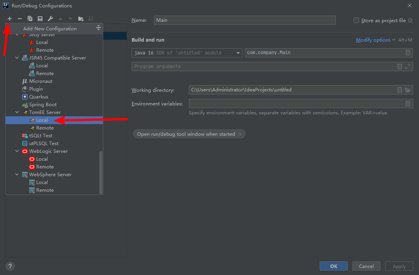The image size is (419, 275).
Task: Close the Run/Debug Configurations dialog
Action: [409, 5]
